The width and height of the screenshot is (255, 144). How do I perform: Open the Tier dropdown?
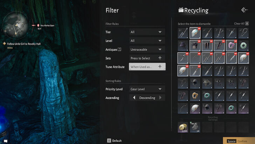(x=147, y=32)
